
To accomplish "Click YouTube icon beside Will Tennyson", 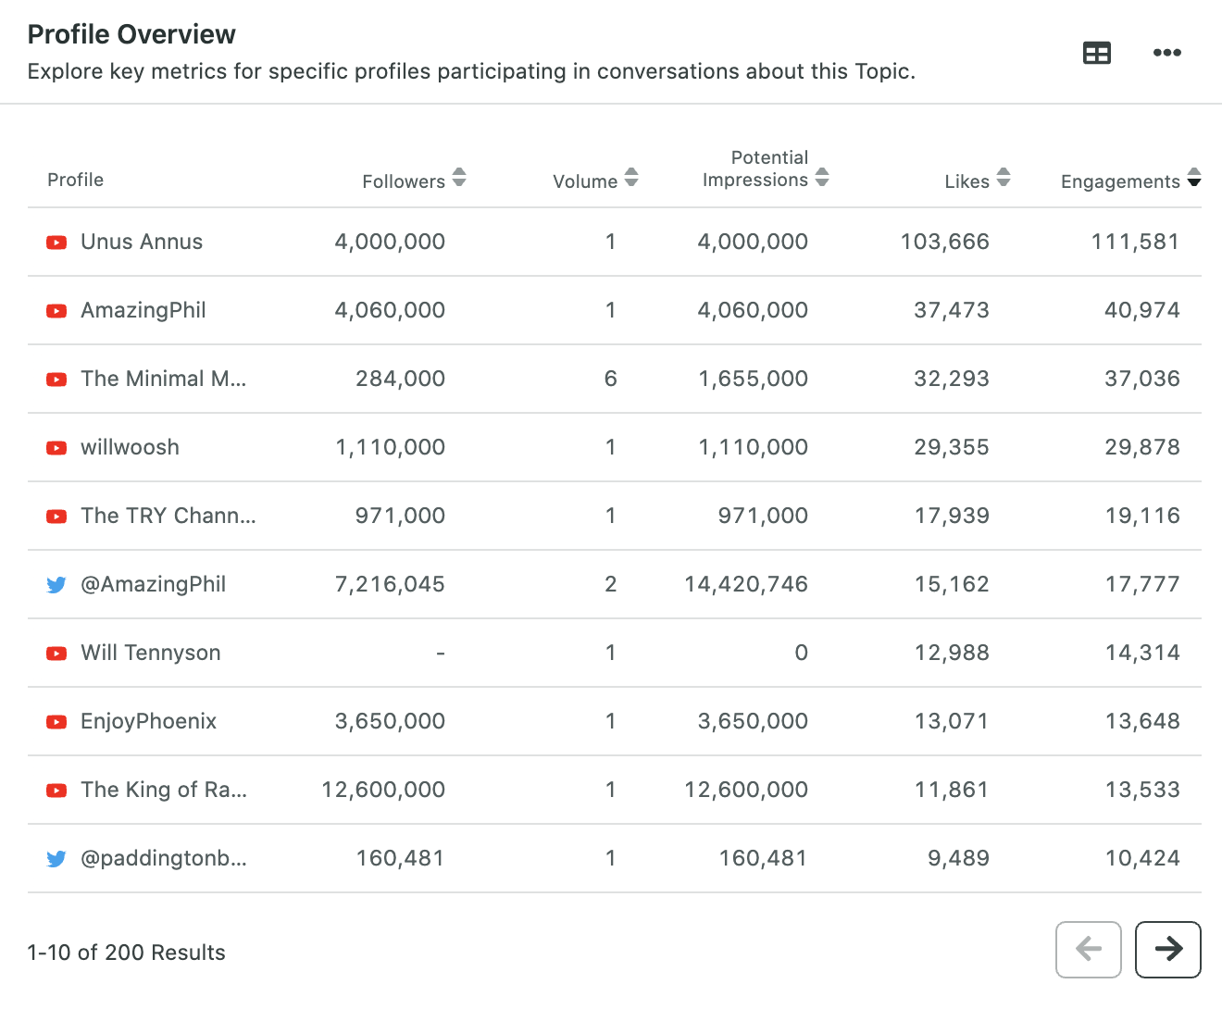I will pos(56,654).
